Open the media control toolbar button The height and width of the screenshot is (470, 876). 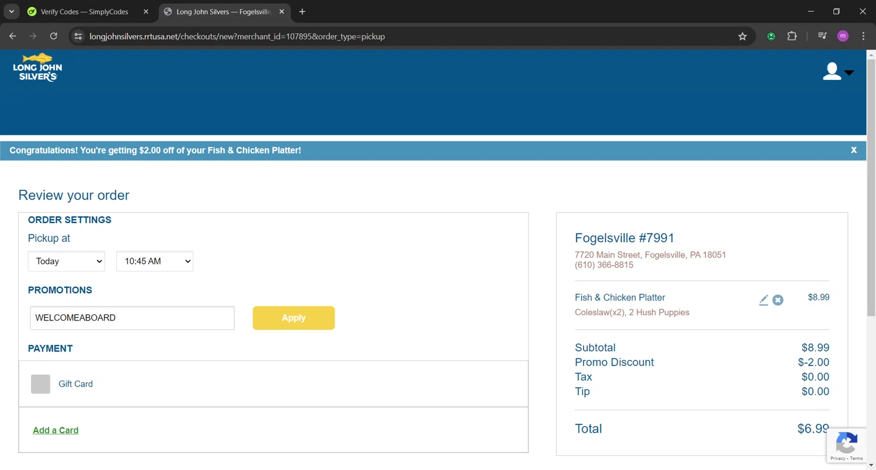pos(822,36)
